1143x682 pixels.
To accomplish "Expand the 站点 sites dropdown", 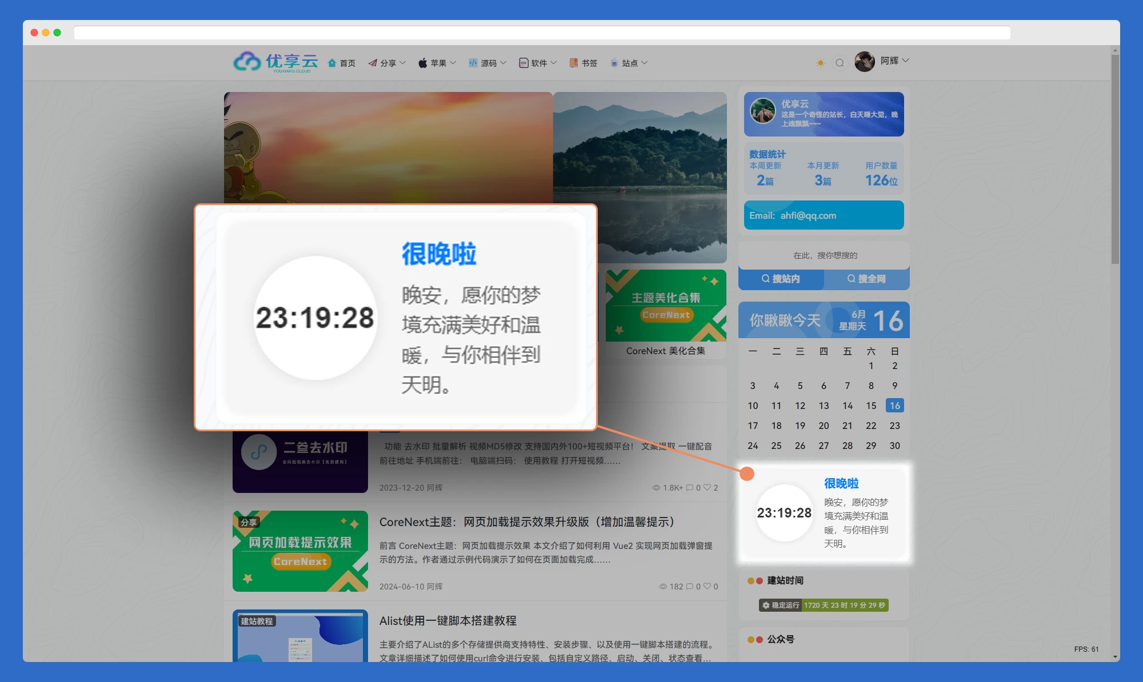I will (629, 63).
